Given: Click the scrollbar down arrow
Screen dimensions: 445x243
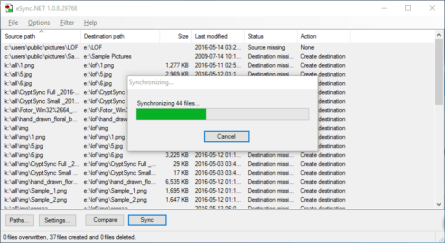Looking at the screenshot, I should pos(439,204).
